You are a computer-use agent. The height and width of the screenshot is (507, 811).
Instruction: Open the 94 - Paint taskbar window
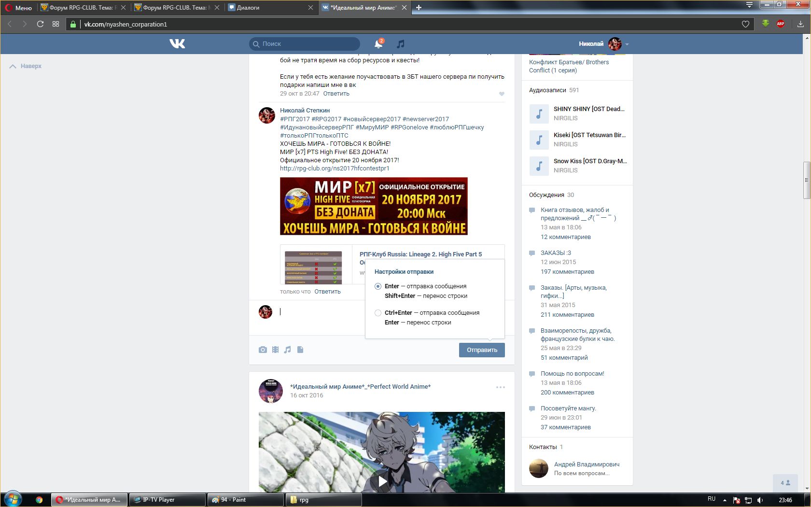tap(245, 500)
